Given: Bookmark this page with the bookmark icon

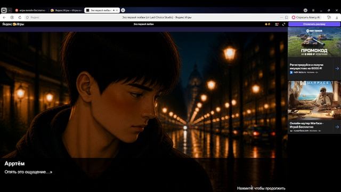Looking at the screenshot, I should (x=287, y=18).
